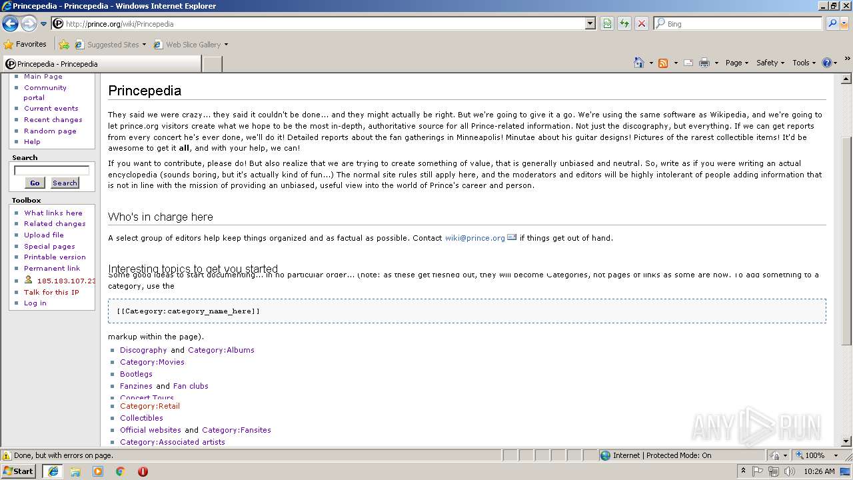Click the Windows Start button
Viewport: 853px width, 480px height.
19,471
